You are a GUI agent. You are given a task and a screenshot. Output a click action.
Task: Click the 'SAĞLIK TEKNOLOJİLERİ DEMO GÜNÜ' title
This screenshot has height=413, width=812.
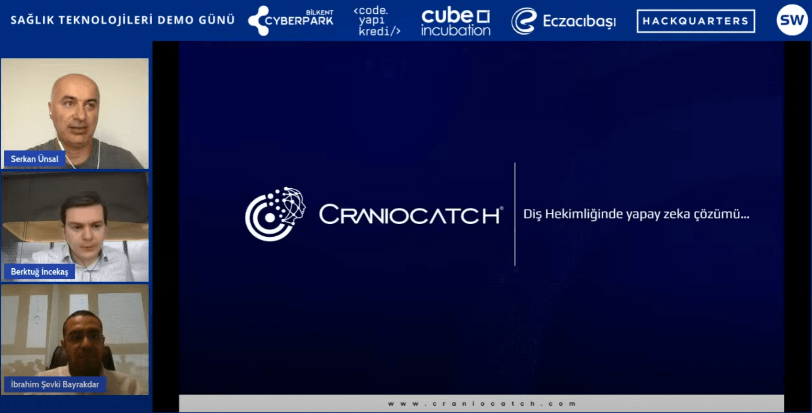123,20
